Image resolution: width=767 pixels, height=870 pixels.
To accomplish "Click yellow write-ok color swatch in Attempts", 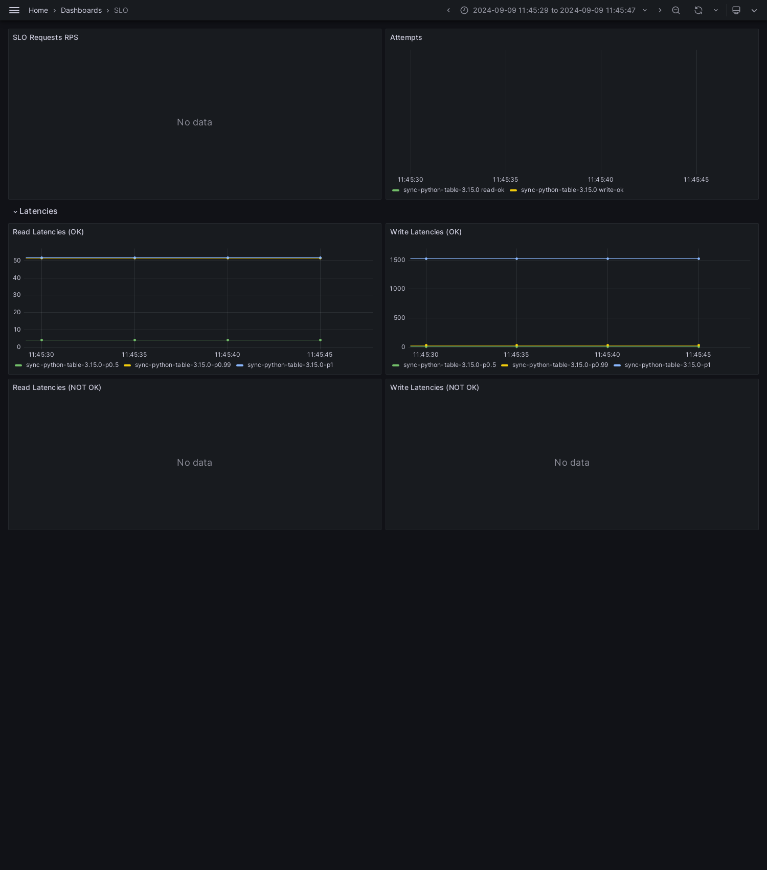I will pyautogui.click(x=513, y=190).
